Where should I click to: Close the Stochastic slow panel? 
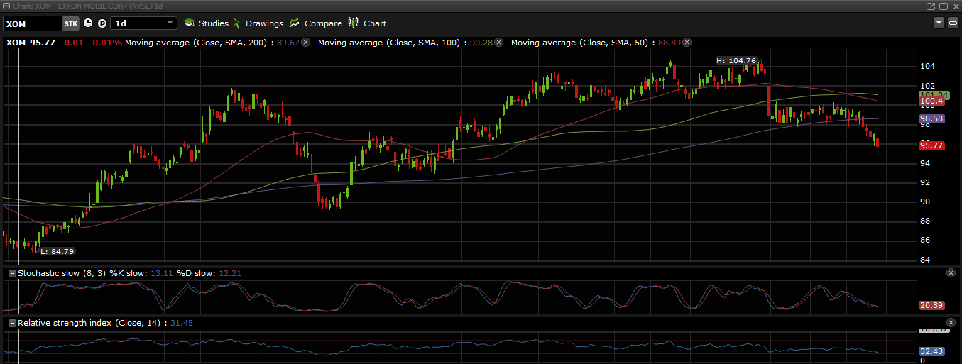(951, 273)
